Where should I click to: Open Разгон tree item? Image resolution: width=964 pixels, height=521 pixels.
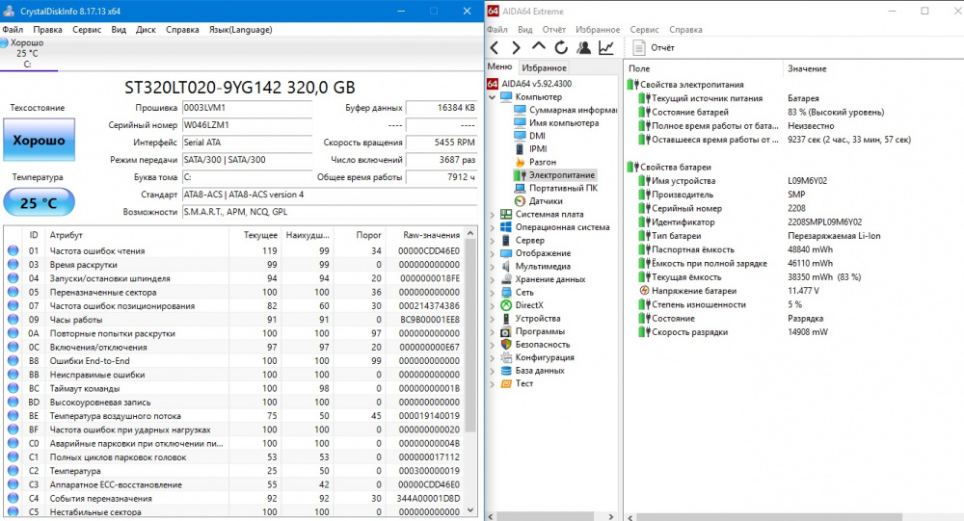tap(542, 162)
